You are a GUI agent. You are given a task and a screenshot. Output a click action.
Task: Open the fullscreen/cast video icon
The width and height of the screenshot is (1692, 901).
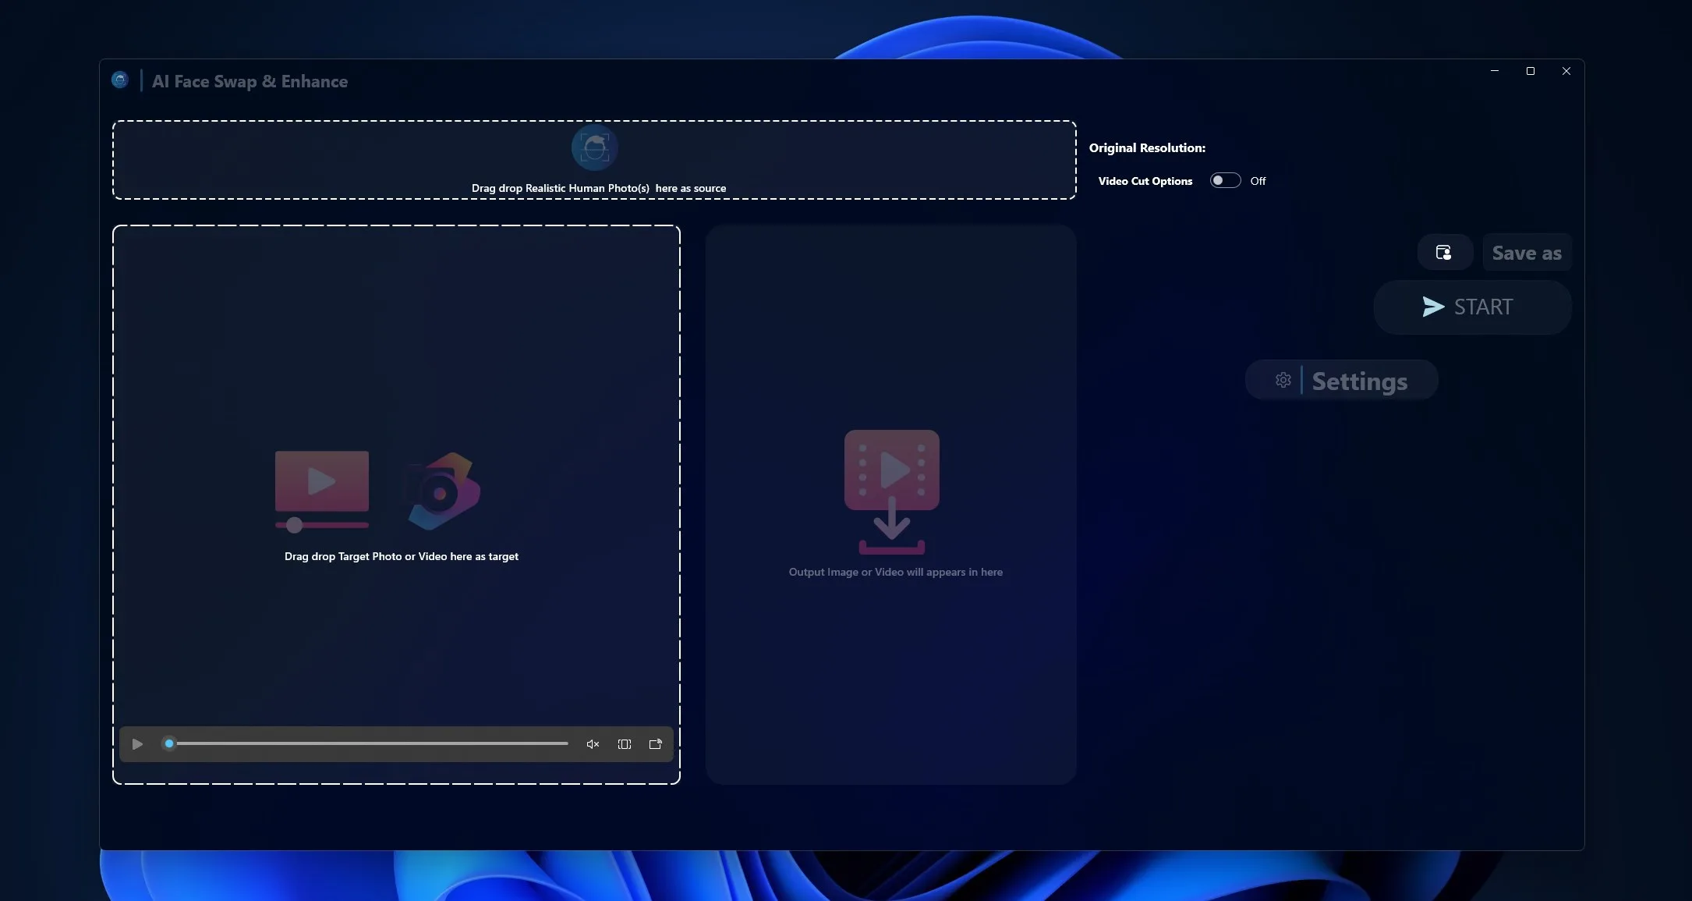[x=656, y=744]
